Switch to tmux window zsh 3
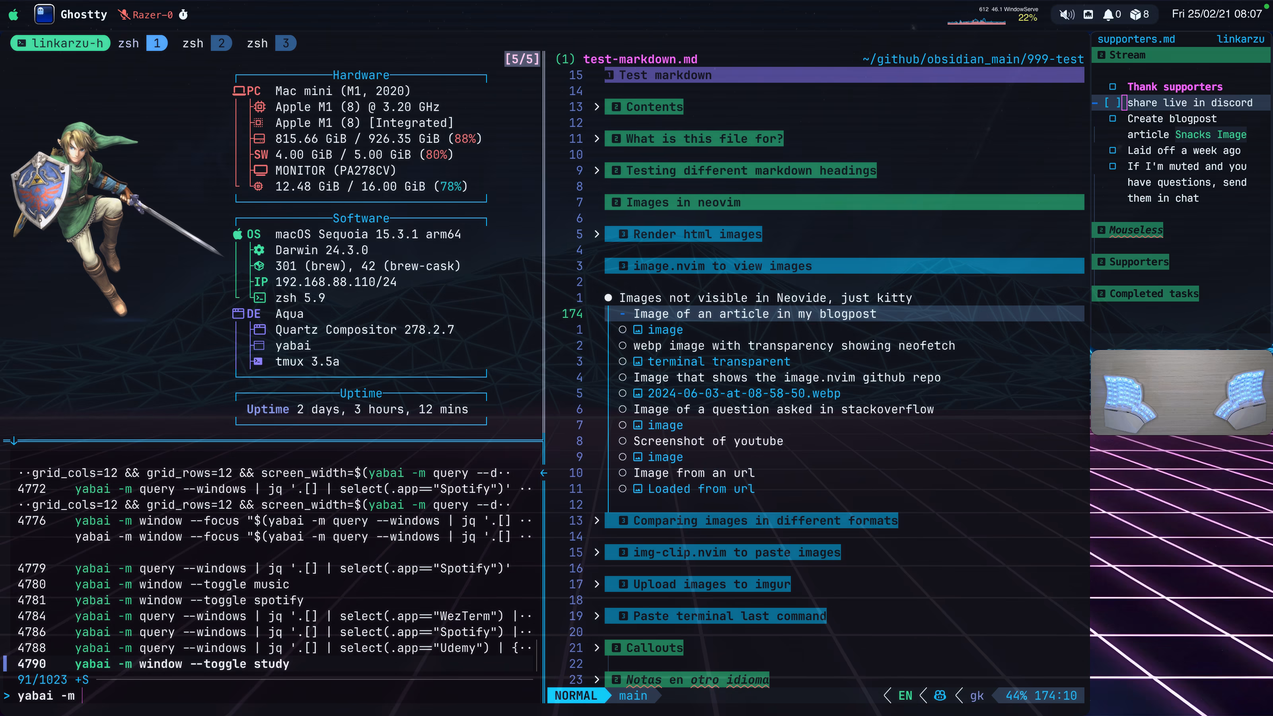Viewport: 1273px width, 716px height. [x=271, y=43]
